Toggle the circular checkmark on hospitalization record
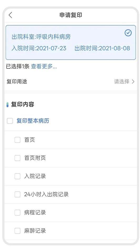This screenshot has height=249, width=140. click(128, 33)
